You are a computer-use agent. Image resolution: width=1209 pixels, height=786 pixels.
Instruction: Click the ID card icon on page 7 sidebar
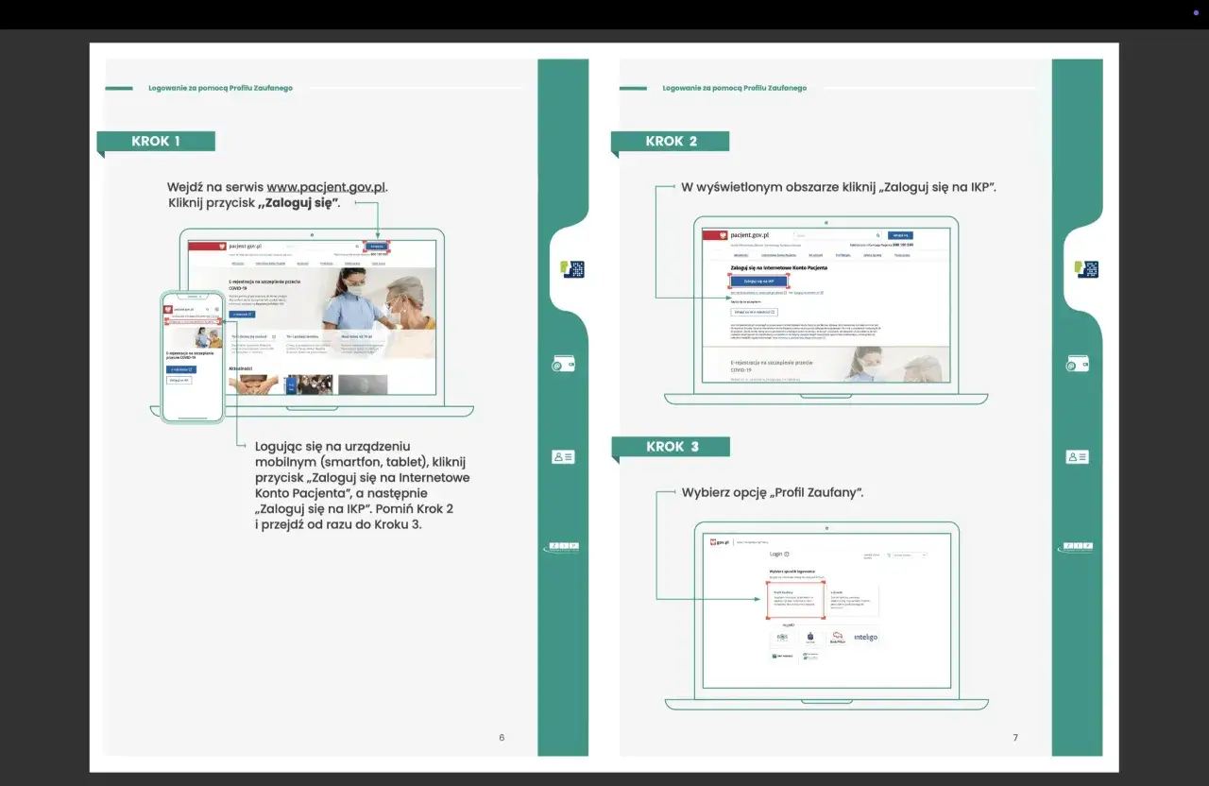pos(1078,456)
